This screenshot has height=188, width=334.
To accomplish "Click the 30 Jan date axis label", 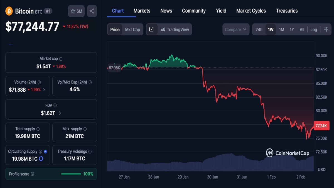I will pyautogui.click(x=212, y=177).
